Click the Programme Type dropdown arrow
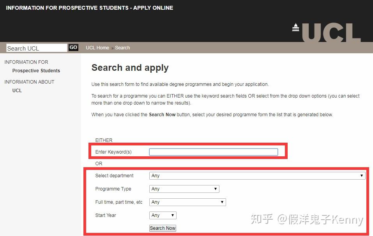The height and width of the screenshot is (236, 373). pyautogui.click(x=215, y=189)
